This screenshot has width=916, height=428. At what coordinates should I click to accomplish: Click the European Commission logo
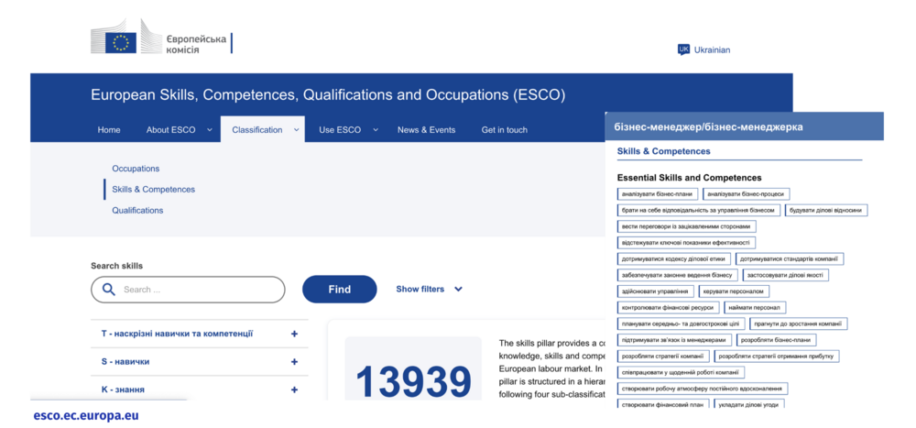(x=161, y=38)
